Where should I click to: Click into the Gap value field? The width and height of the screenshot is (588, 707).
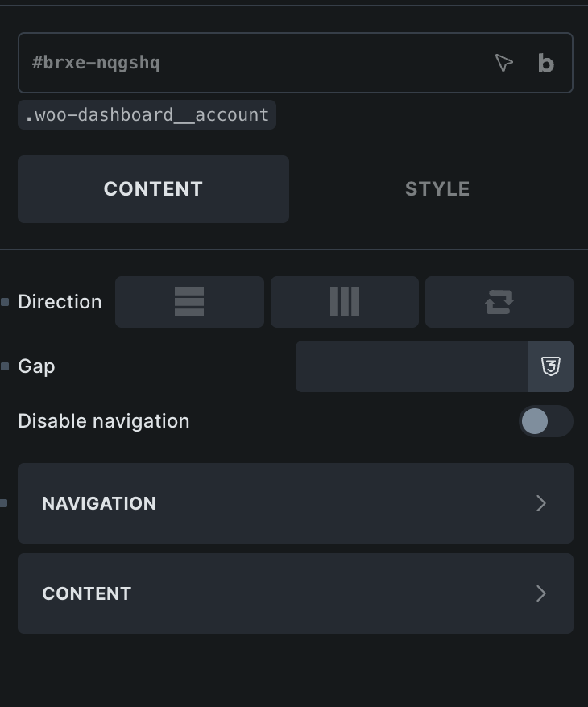tap(412, 366)
